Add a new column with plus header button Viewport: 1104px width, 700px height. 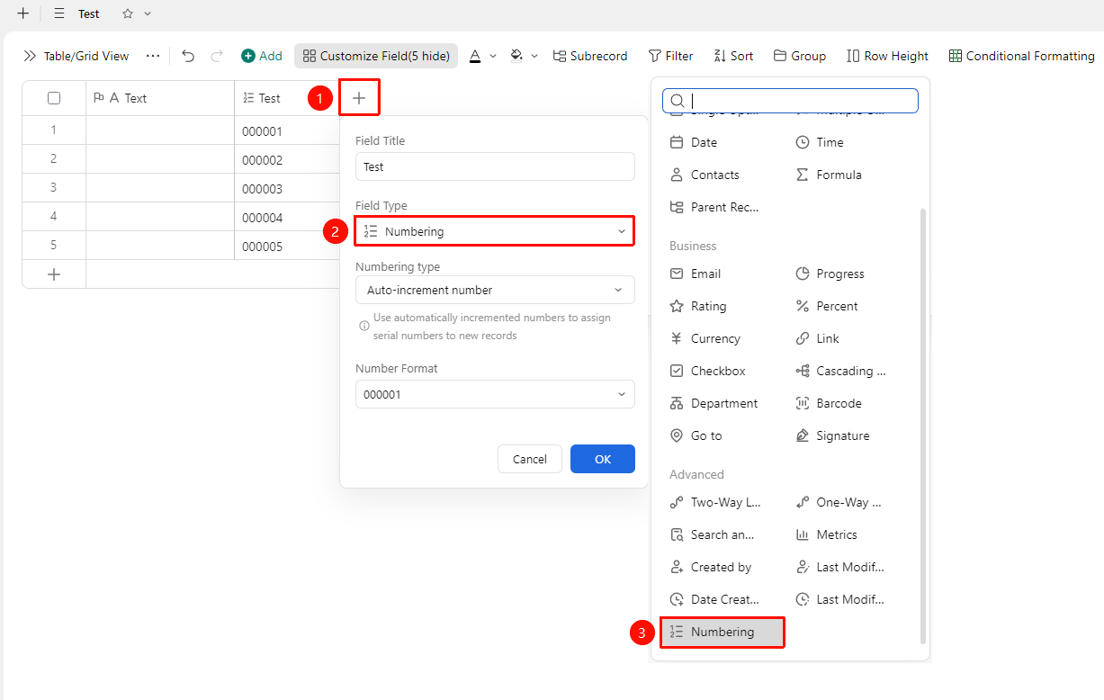point(359,98)
